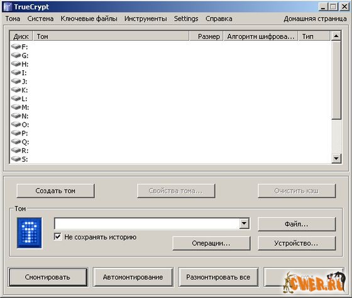Focus the volume path input field
The height and width of the screenshot is (298, 352).
[x=147, y=223]
